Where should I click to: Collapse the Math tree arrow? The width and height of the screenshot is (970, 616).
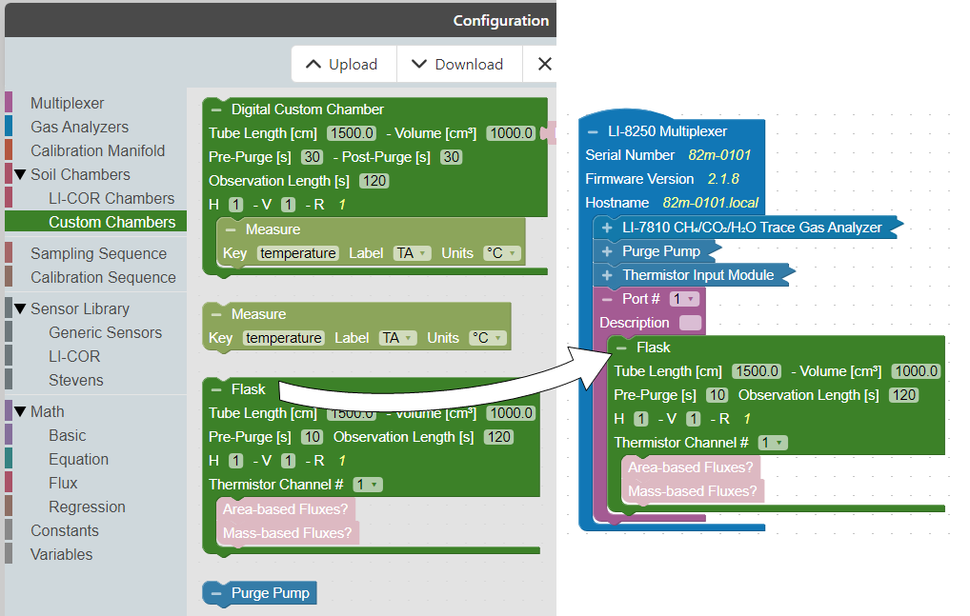coord(20,411)
